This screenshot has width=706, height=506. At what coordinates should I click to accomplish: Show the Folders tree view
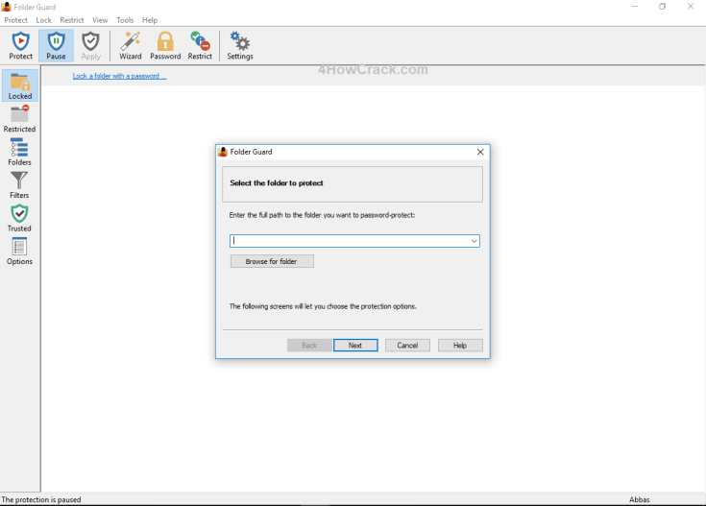(19, 152)
